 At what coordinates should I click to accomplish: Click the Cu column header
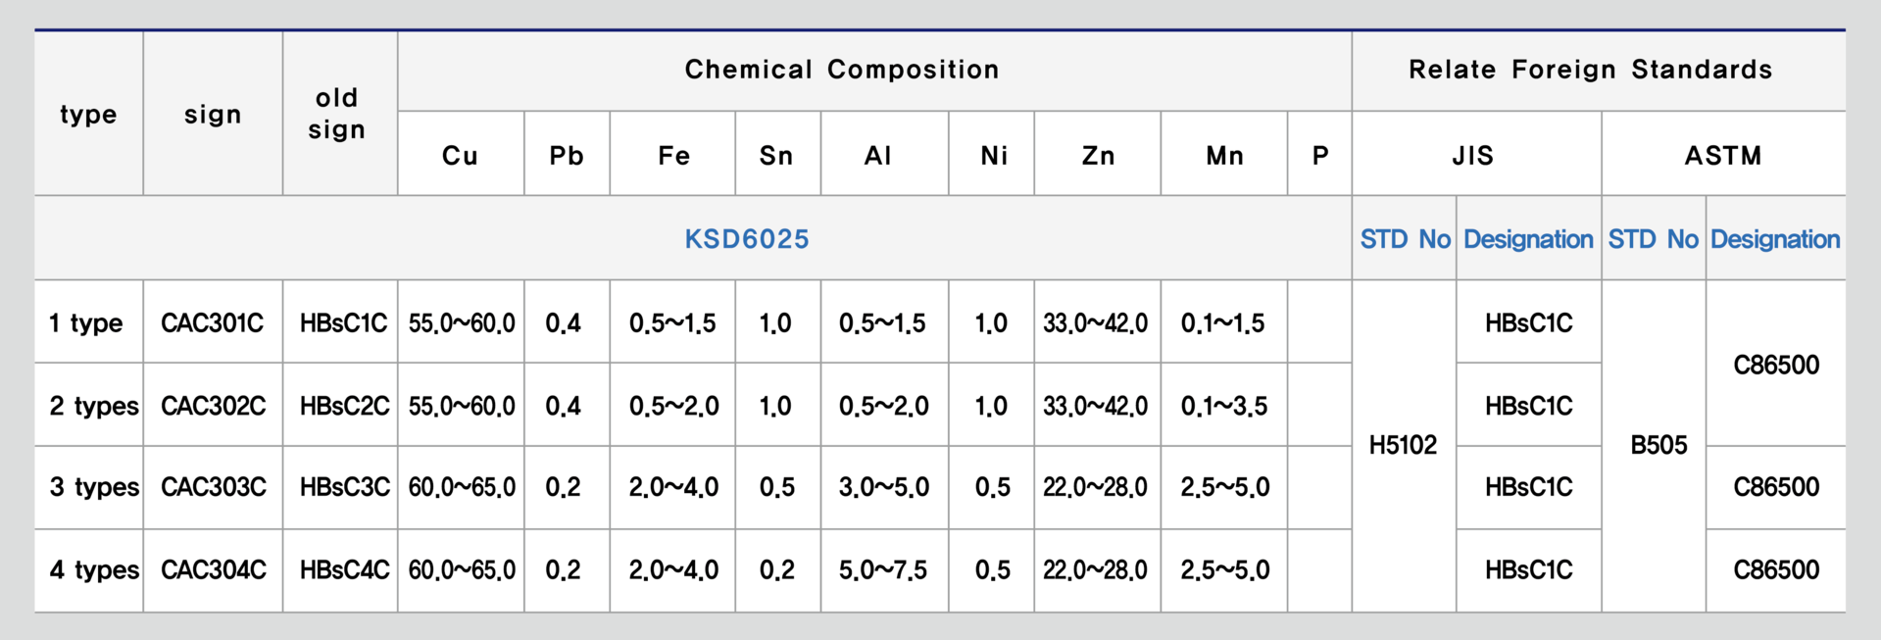[x=460, y=155]
